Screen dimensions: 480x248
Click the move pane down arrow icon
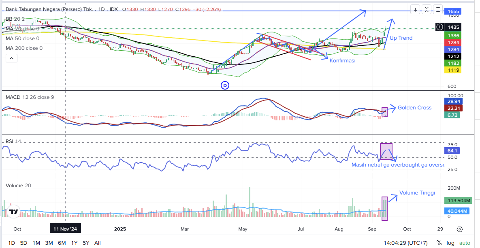pos(416,9)
